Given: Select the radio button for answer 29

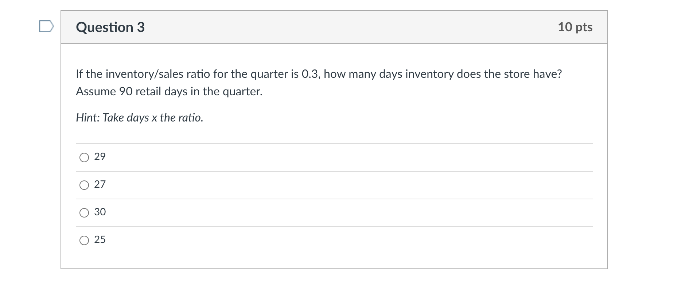Looking at the screenshot, I should (84, 157).
